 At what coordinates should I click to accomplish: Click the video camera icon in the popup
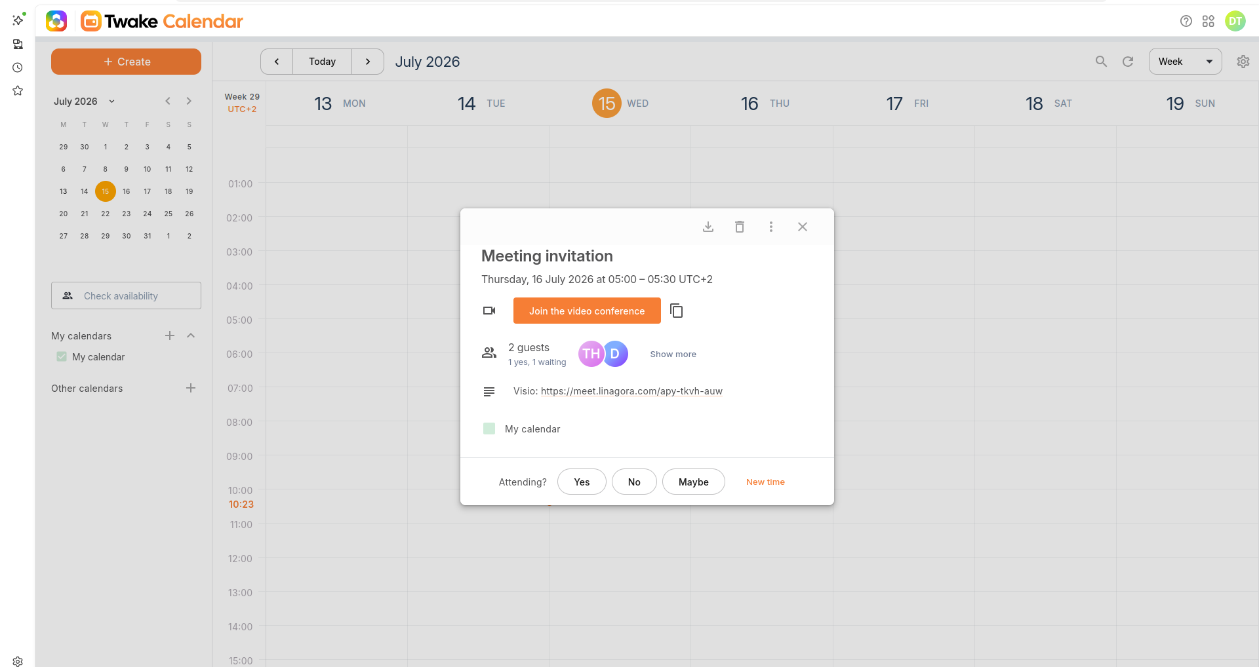[489, 311]
